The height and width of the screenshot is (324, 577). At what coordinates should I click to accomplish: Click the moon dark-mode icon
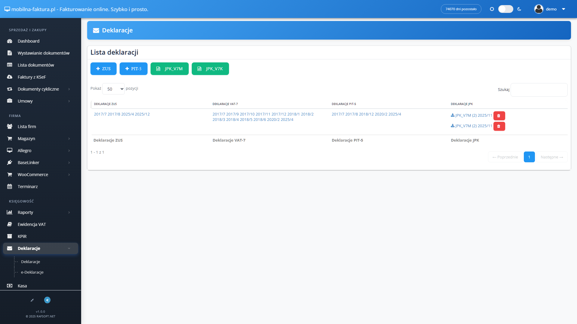click(x=519, y=9)
